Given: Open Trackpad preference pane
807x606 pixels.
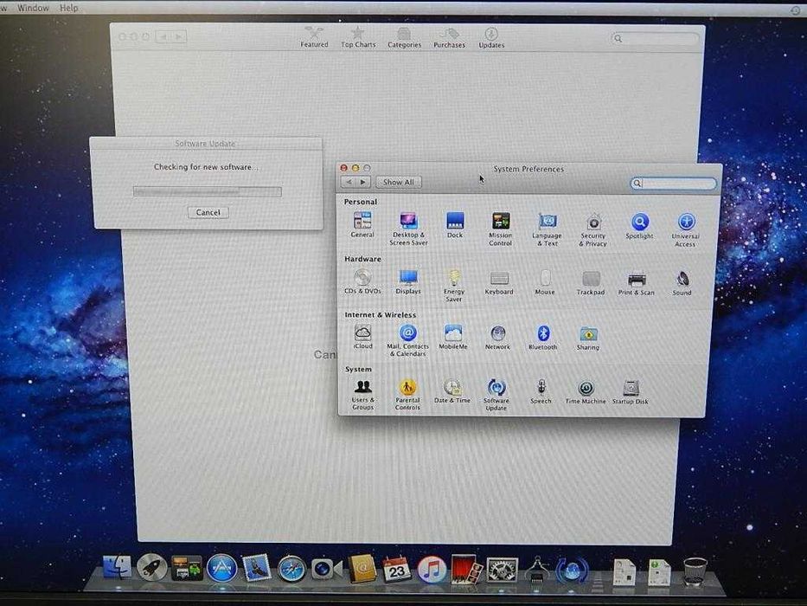Looking at the screenshot, I should (x=590, y=283).
